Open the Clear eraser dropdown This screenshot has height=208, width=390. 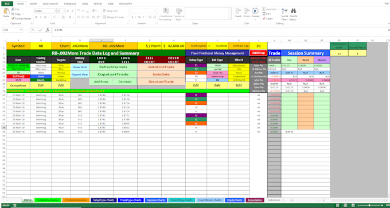click(268, 19)
